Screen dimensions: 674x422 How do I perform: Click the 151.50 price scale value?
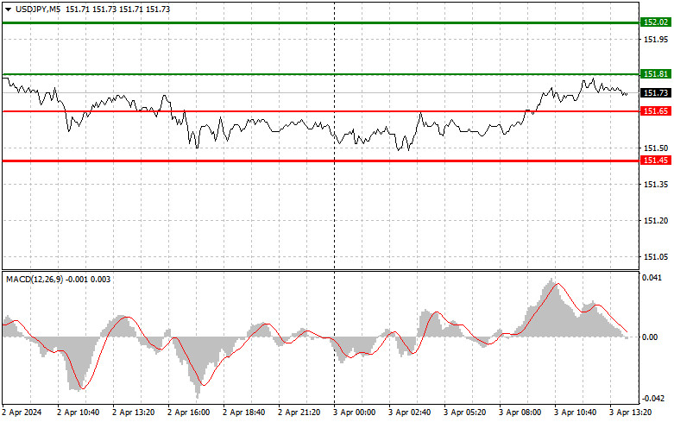click(656, 148)
